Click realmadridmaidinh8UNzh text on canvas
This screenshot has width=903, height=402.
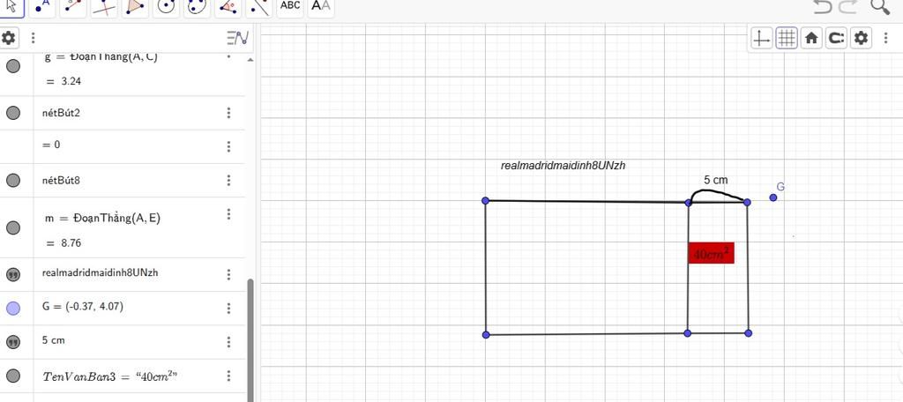[563, 166]
